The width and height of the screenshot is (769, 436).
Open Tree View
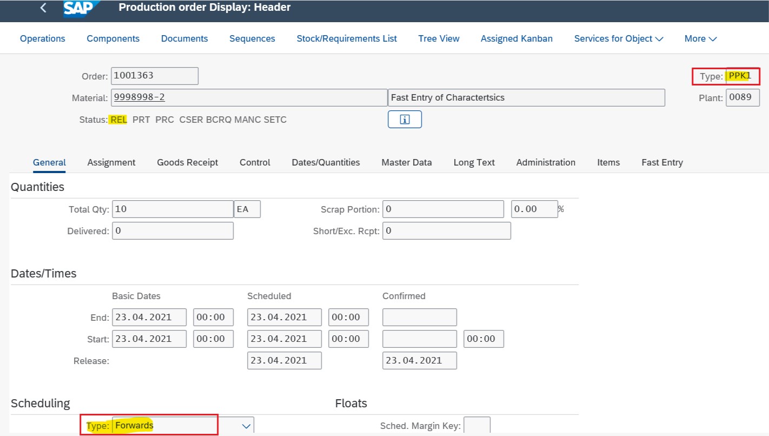439,38
